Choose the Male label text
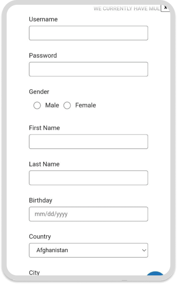This screenshot has width=177, height=284. coord(52,105)
